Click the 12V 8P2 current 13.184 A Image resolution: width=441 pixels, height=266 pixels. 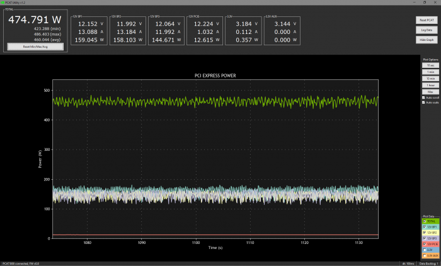point(129,32)
